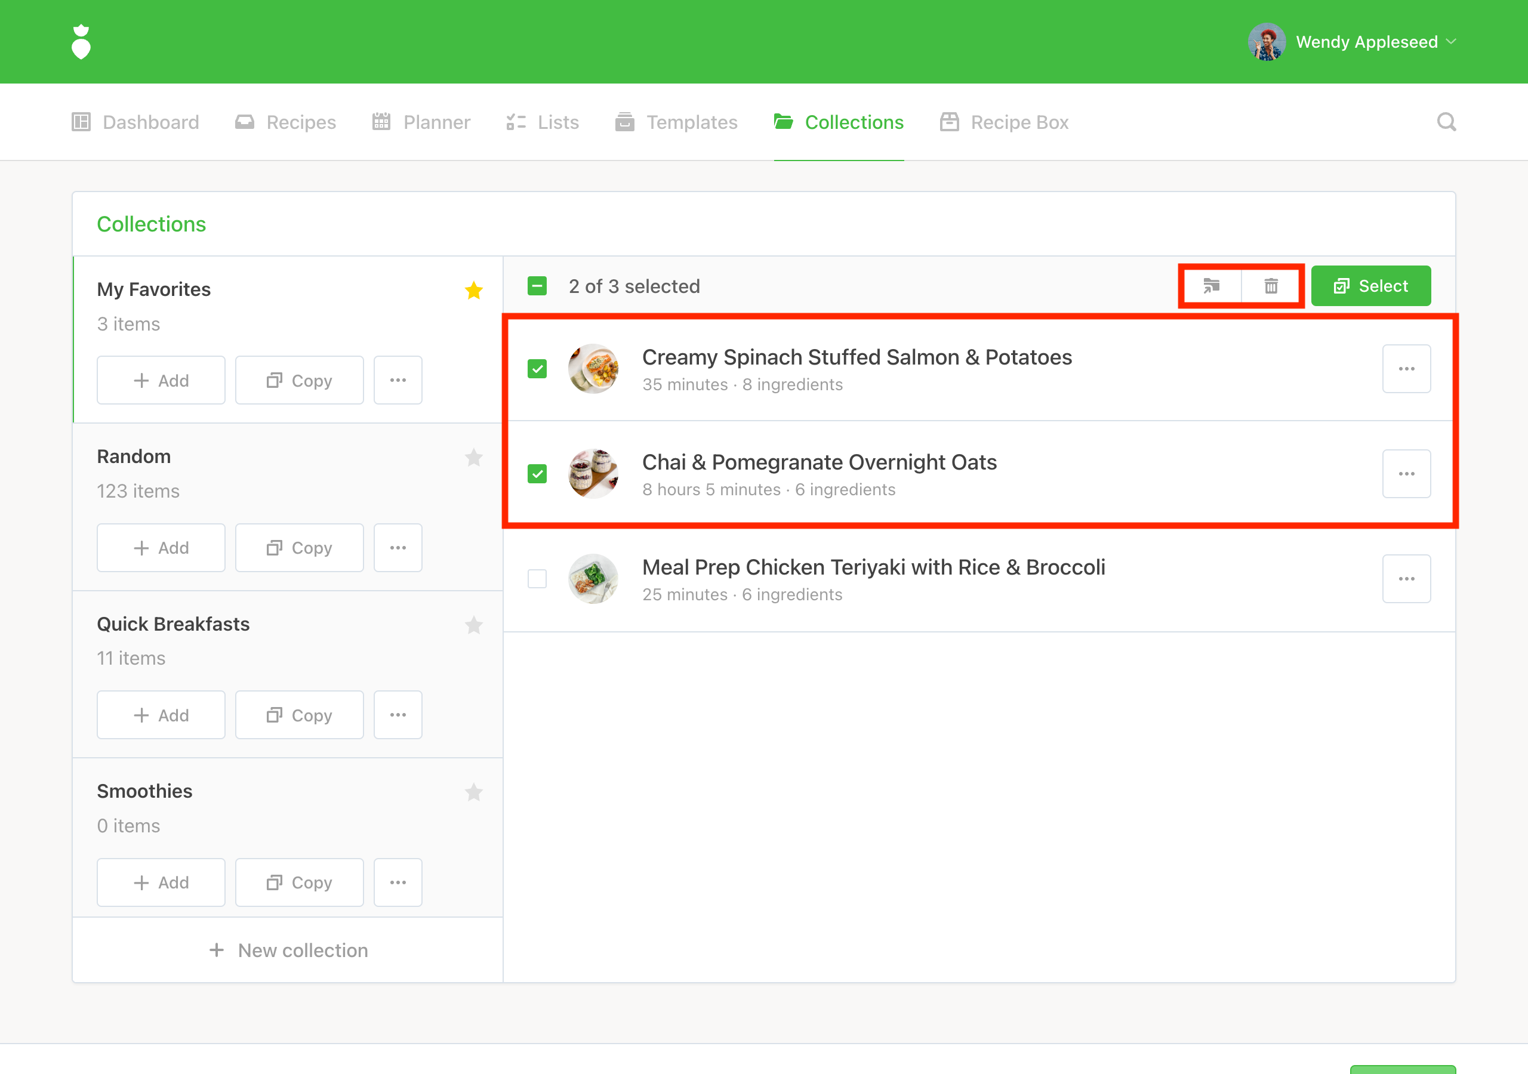The image size is (1528, 1074).
Task: Open more options for Chicken Teriyaki recipe
Action: coord(1406,579)
